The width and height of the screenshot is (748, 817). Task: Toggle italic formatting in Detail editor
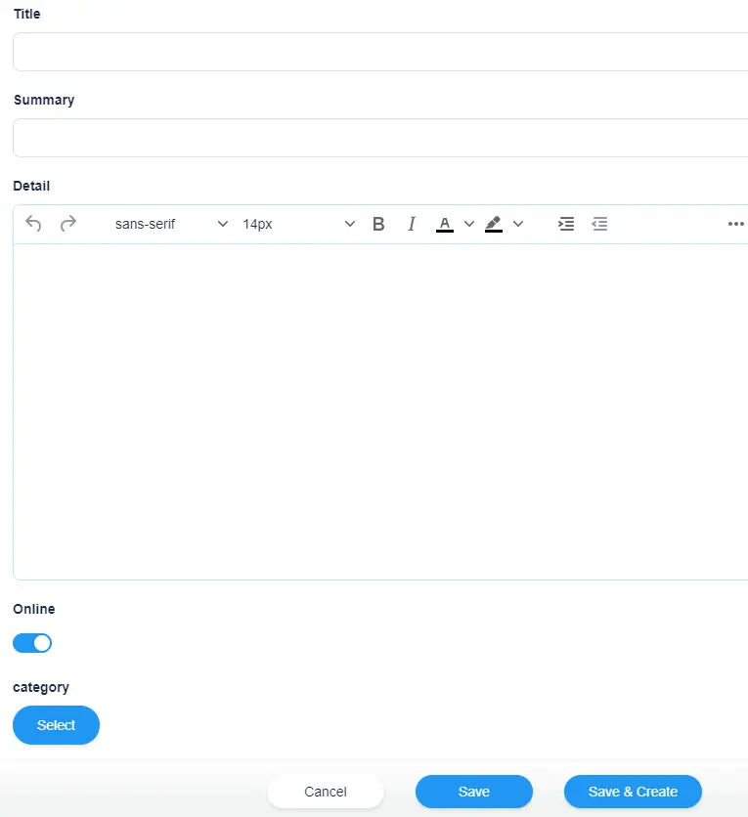[x=412, y=224]
